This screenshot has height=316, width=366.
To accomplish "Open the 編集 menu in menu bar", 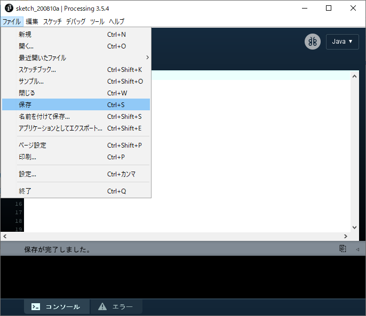I will [32, 21].
